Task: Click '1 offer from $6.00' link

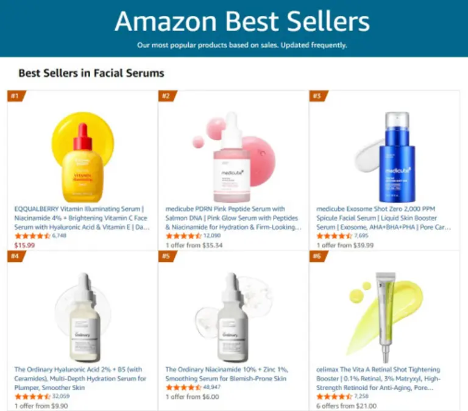Action: [192, 397]
